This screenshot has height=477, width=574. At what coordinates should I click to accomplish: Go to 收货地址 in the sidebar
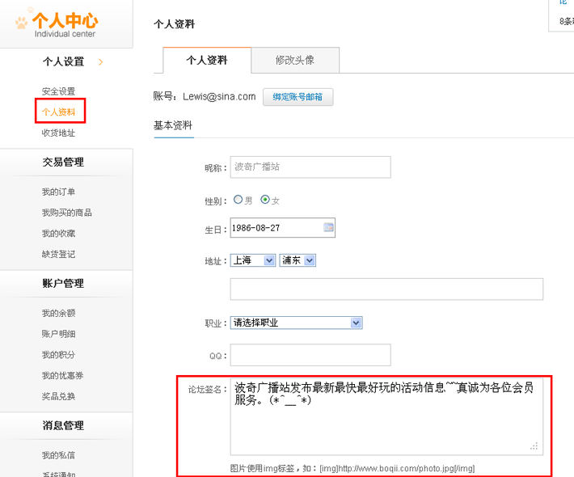[x=58, y=133]
